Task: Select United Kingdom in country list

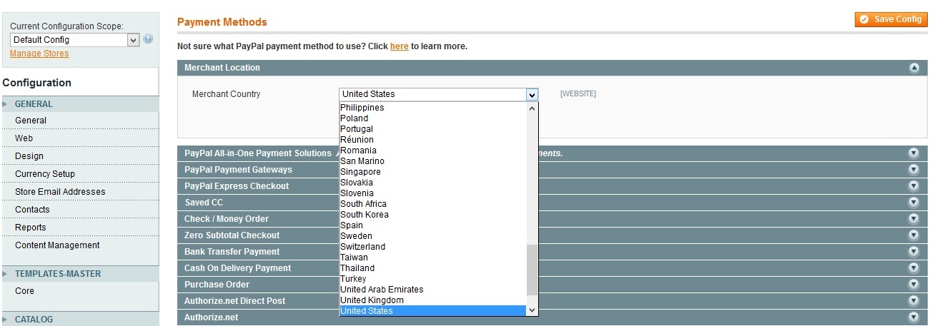Action: (x=432, y=300)
